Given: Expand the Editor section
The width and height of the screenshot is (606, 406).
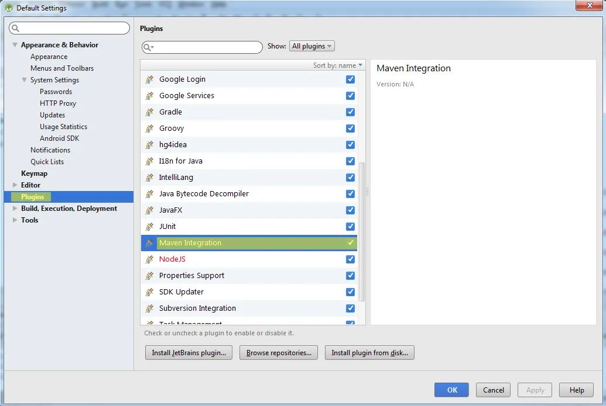Looking at the screenshot, I should (x=15, y=185).
